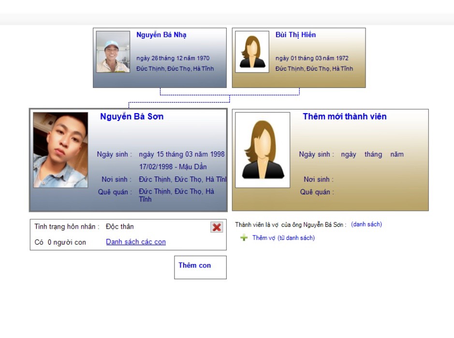Viewport: 454px width, 338px height.
Task: Click the Quê quán label in new member card
Action: [317, 192]
